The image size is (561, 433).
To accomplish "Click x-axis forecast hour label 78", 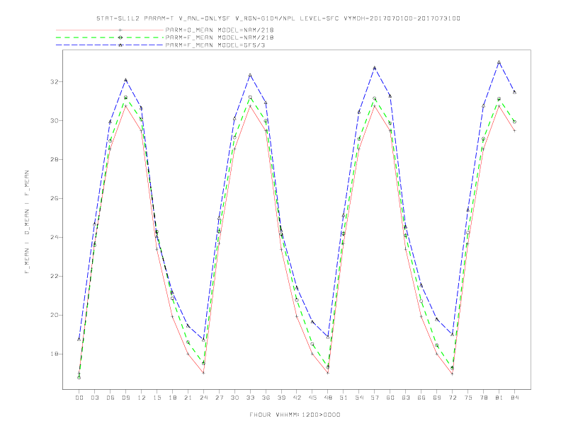I will (484, 398).
